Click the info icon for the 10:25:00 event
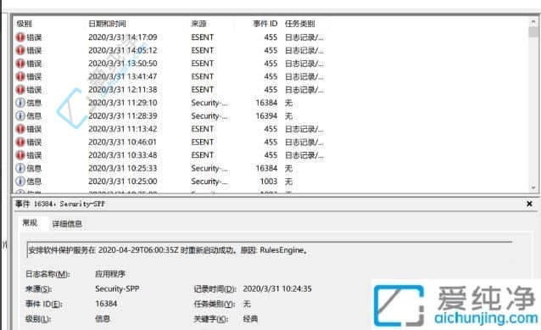Viewport: 541px width, 330px height. coord(20,182)
